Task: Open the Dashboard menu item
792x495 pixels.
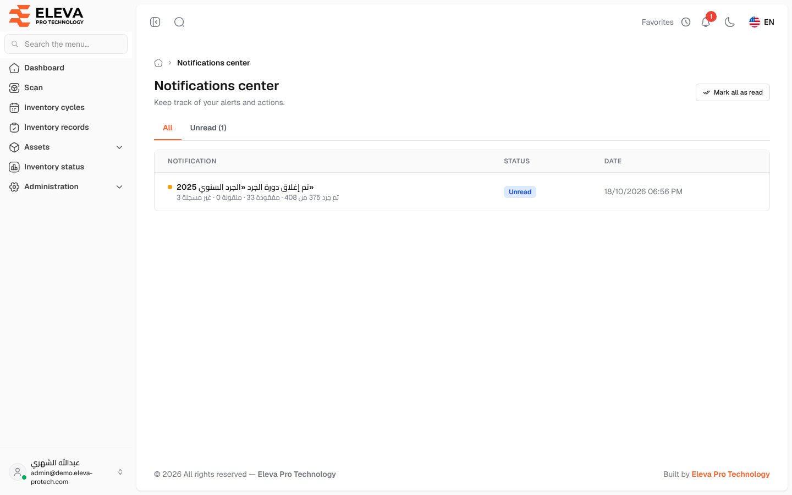Action: [66, 68]
